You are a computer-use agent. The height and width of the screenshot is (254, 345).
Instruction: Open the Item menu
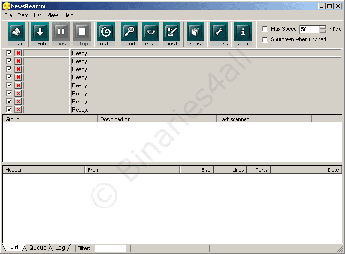(23, 15)
